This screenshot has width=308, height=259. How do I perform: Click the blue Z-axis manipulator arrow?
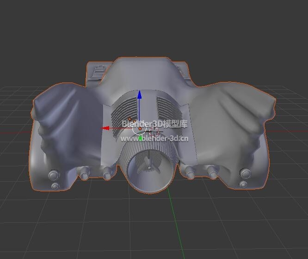[140, 95]
